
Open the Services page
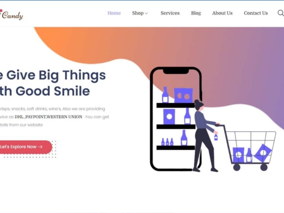[x=170, y=13]
